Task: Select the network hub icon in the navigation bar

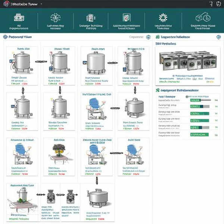Action: tap(55, 18)
